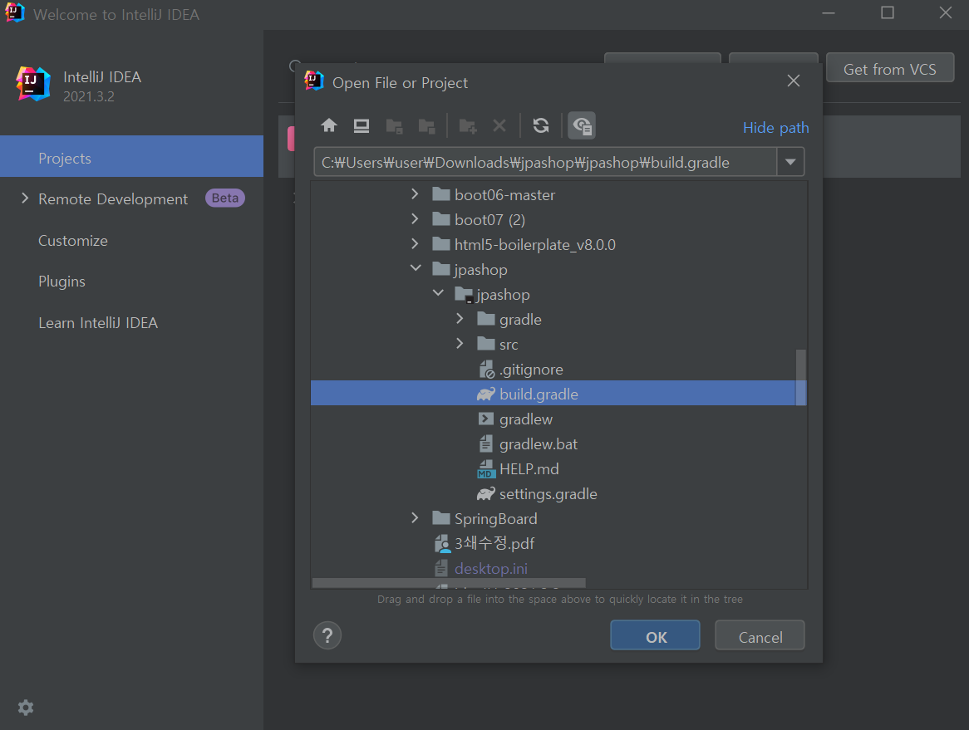Open Learn IntelliJ IDEA section
The image size is (969, 730).
(98, 323)
